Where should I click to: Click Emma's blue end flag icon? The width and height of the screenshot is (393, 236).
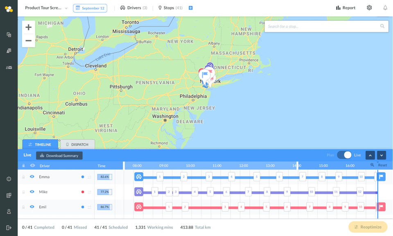coord(381,177)
